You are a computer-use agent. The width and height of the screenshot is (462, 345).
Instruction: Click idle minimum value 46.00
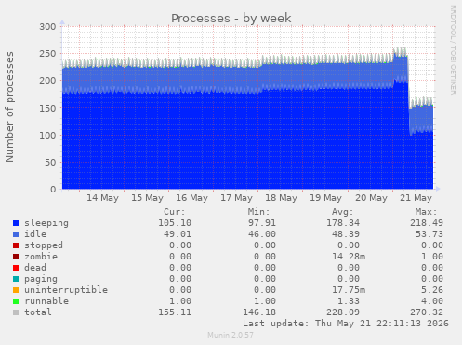(262, 234)
